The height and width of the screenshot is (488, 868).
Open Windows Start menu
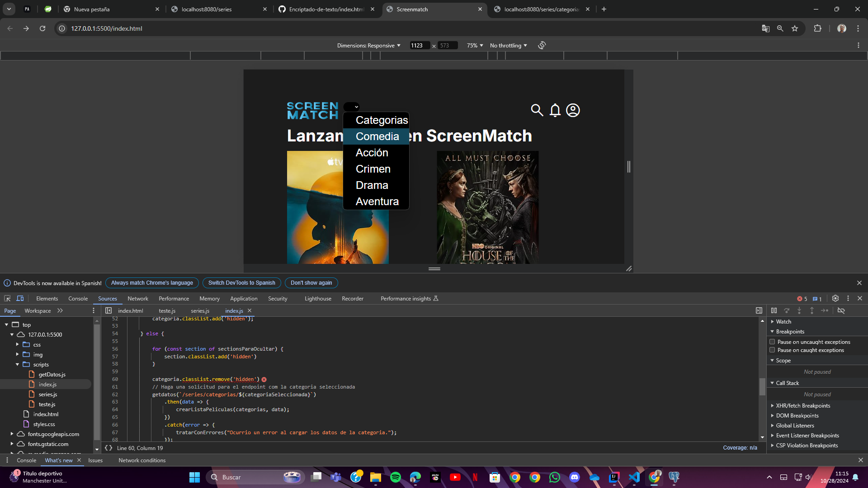194,477
